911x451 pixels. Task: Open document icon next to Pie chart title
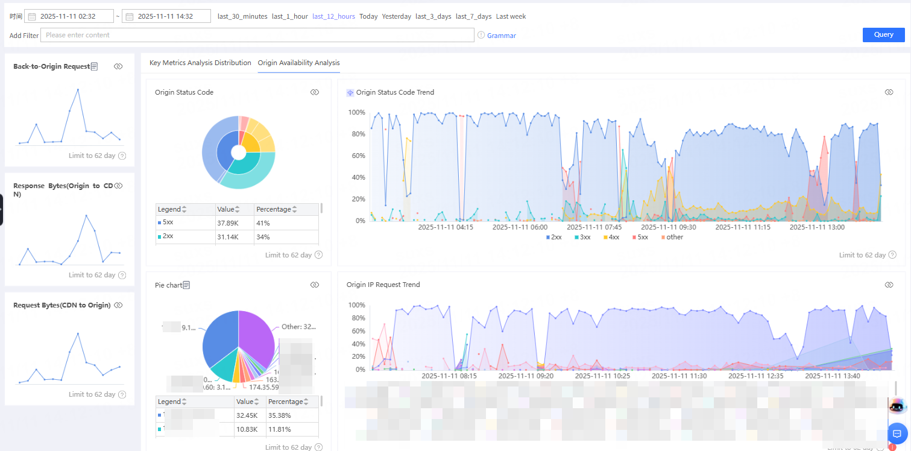click(187, 285)
